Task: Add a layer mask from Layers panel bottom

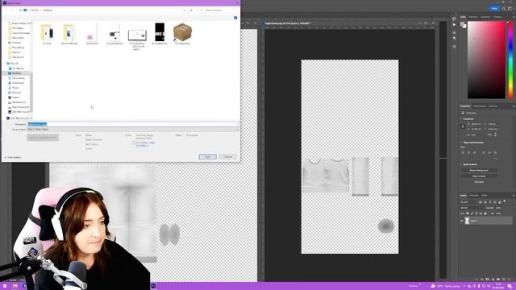Action: (x=487, y=280)
